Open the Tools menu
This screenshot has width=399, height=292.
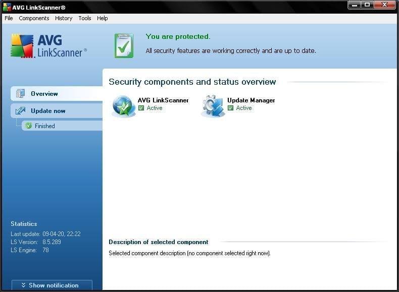pos(85,18)
